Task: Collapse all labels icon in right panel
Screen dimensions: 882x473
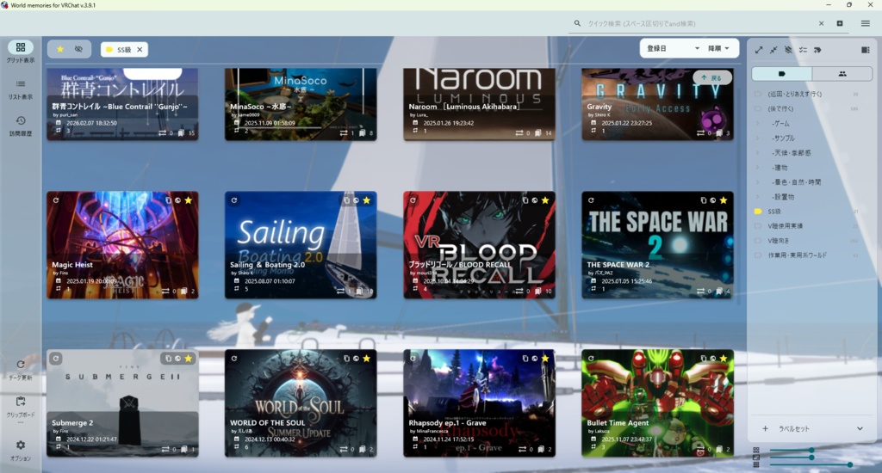Action: (773, 50)
